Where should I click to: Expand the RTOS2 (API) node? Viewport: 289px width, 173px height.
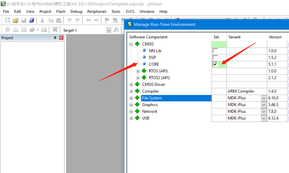tap(138, 78)
